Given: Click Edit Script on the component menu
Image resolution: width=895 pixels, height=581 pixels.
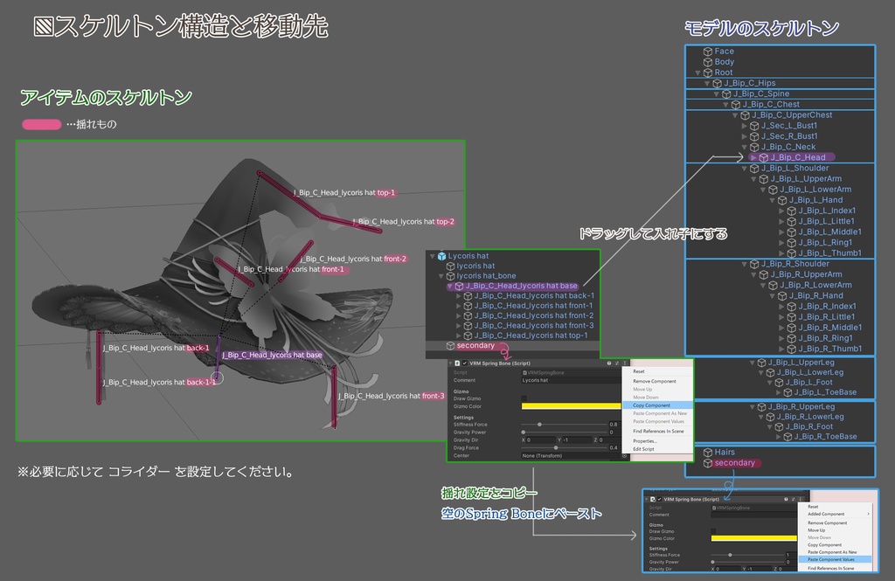Looking at the screenshot, I should tap(642, 449).
